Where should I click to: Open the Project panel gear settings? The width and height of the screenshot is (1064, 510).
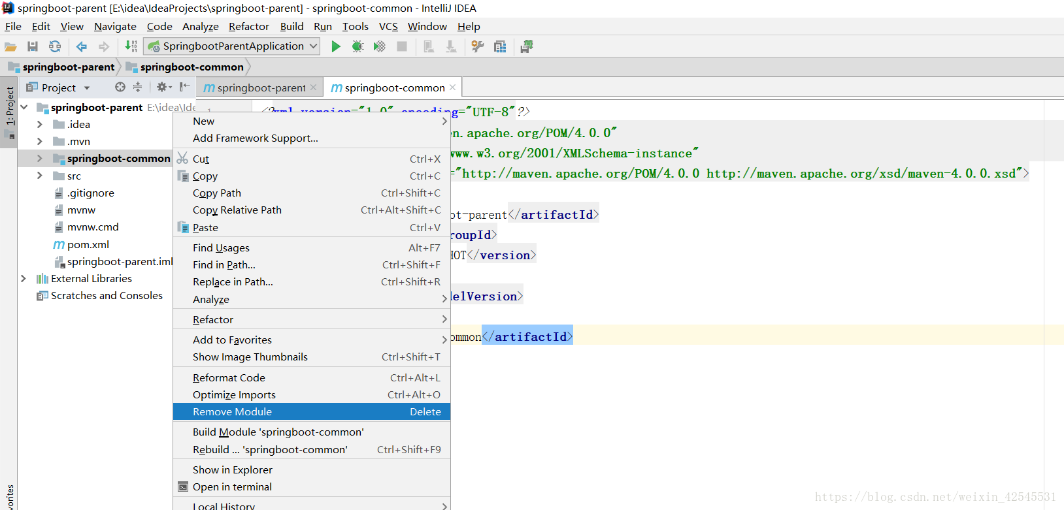tap(163, 87)
